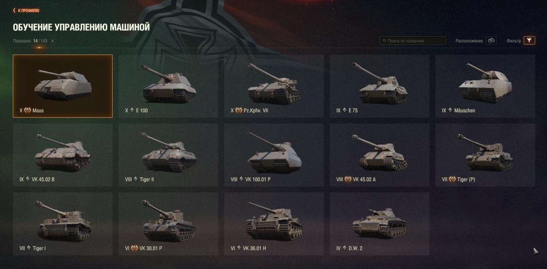Select the E 100 tank card
Screen dimensions: 547x269
pos(168,86)
